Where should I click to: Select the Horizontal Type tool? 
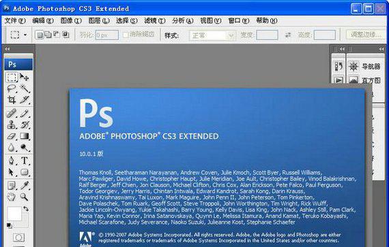(25, 161)
